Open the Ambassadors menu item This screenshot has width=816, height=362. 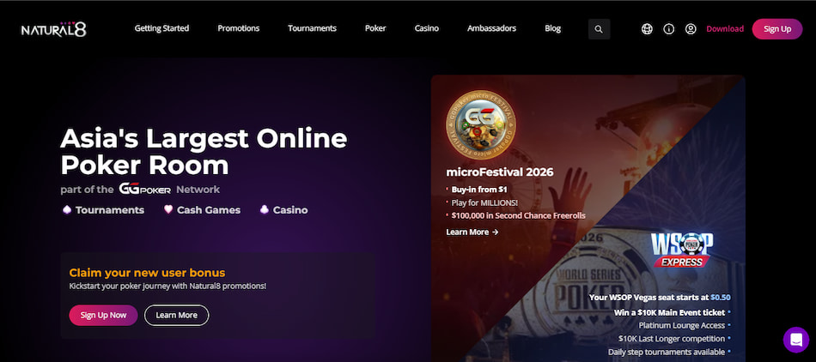tap(492, 28)
